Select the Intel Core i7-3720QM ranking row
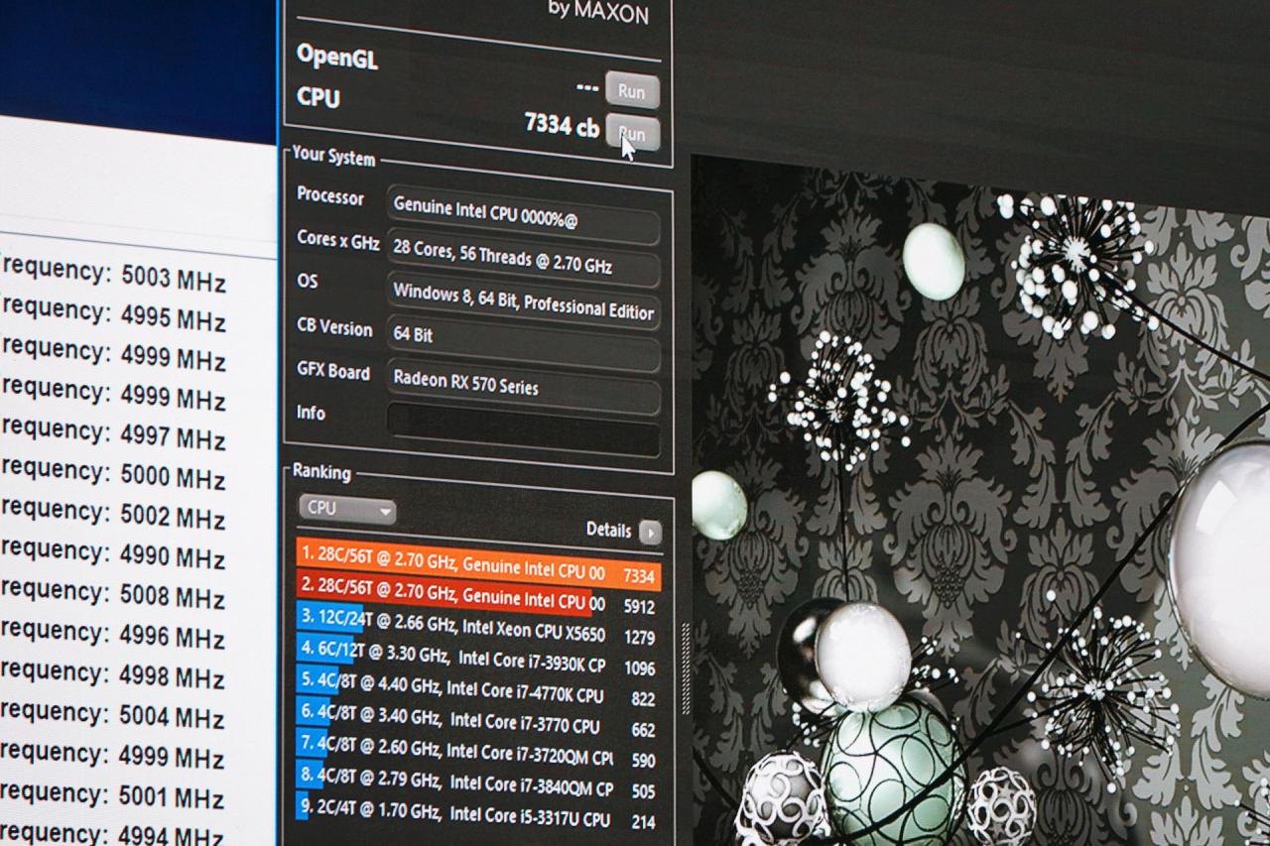Screen dimensions: 1270x846 (478, 751)
